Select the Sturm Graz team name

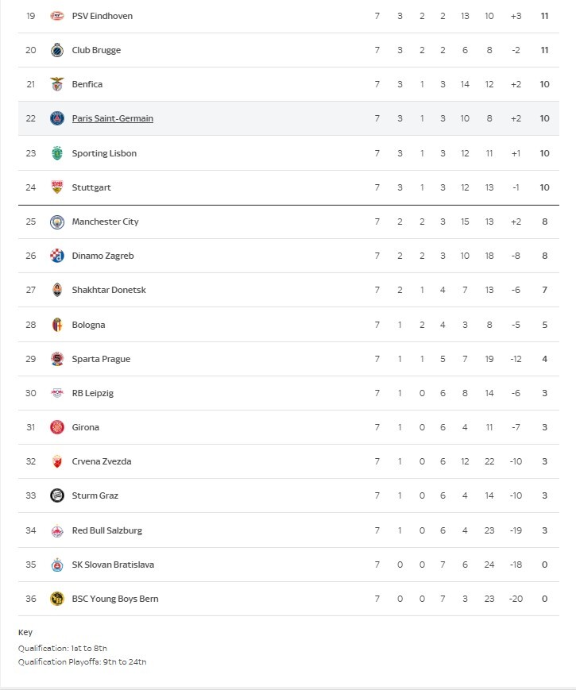95,495
